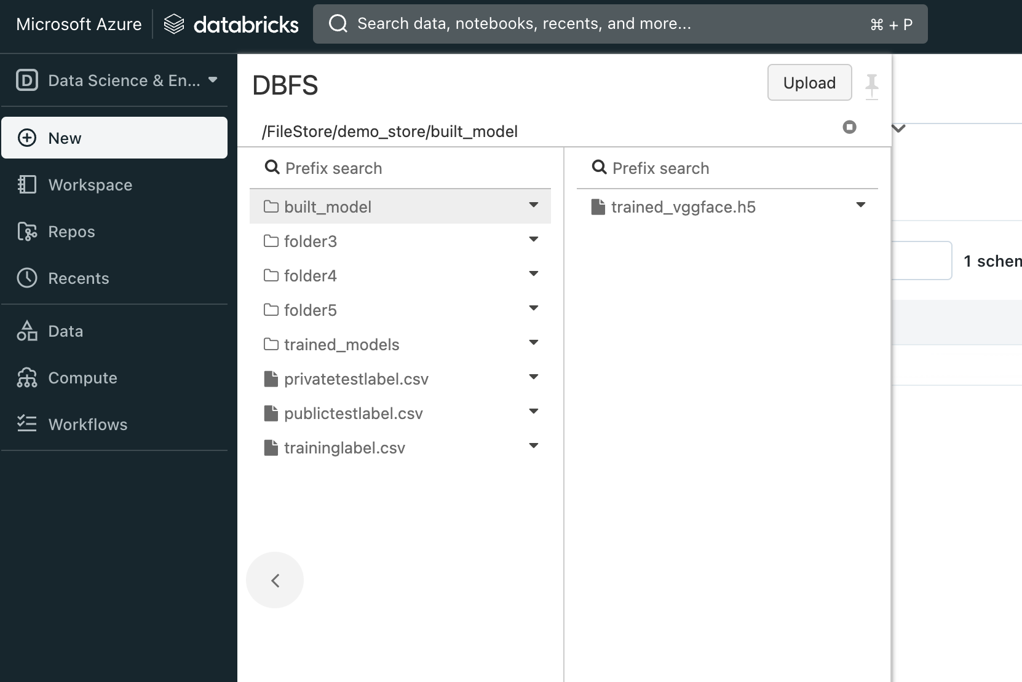This screenshot has width=1022, height=682.
Task: Focus the top search data and notebooks field
Action: pyautogui.click(x=620, y=24)
